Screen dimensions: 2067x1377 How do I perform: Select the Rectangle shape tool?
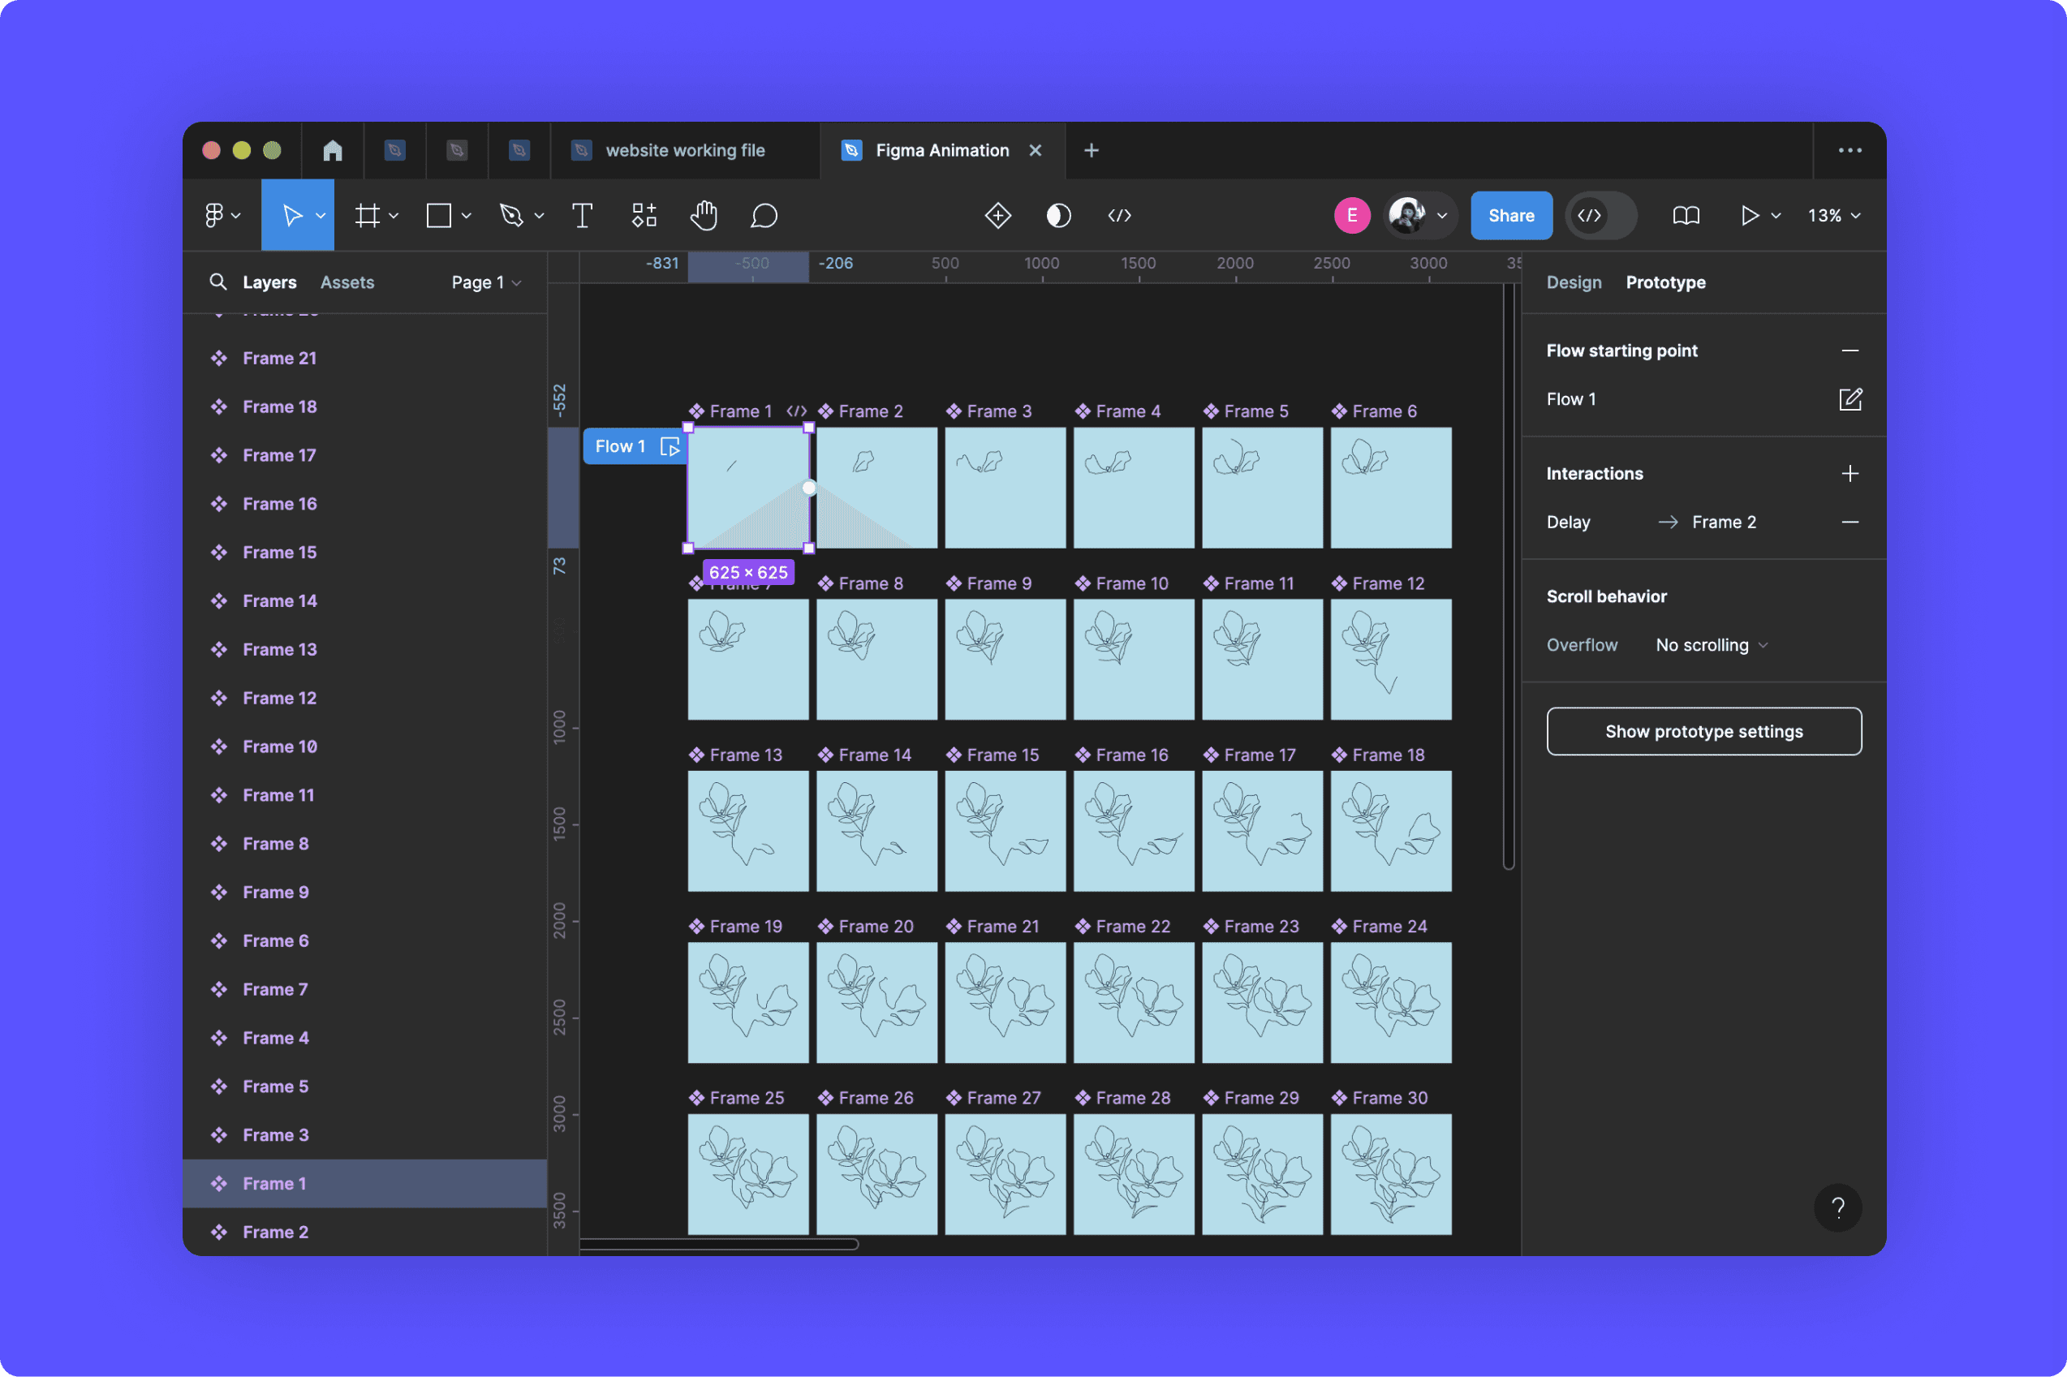click(439, 215)
